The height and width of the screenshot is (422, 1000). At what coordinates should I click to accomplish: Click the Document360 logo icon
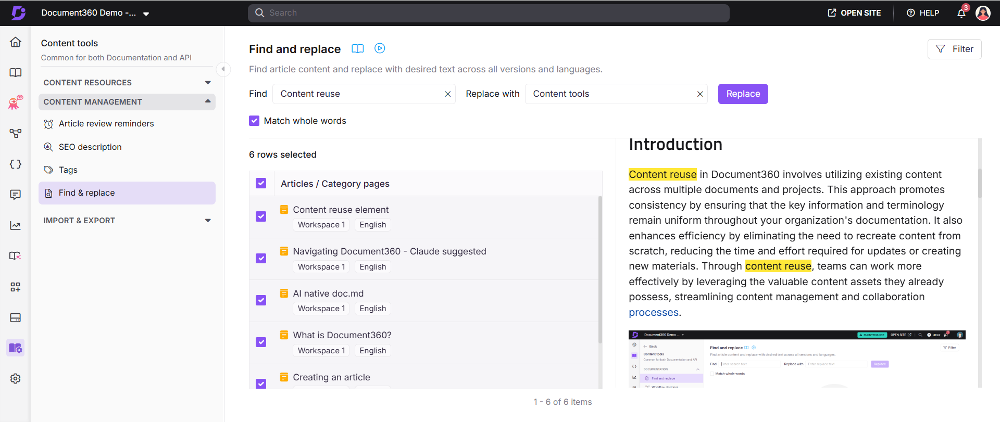(18, 13)
